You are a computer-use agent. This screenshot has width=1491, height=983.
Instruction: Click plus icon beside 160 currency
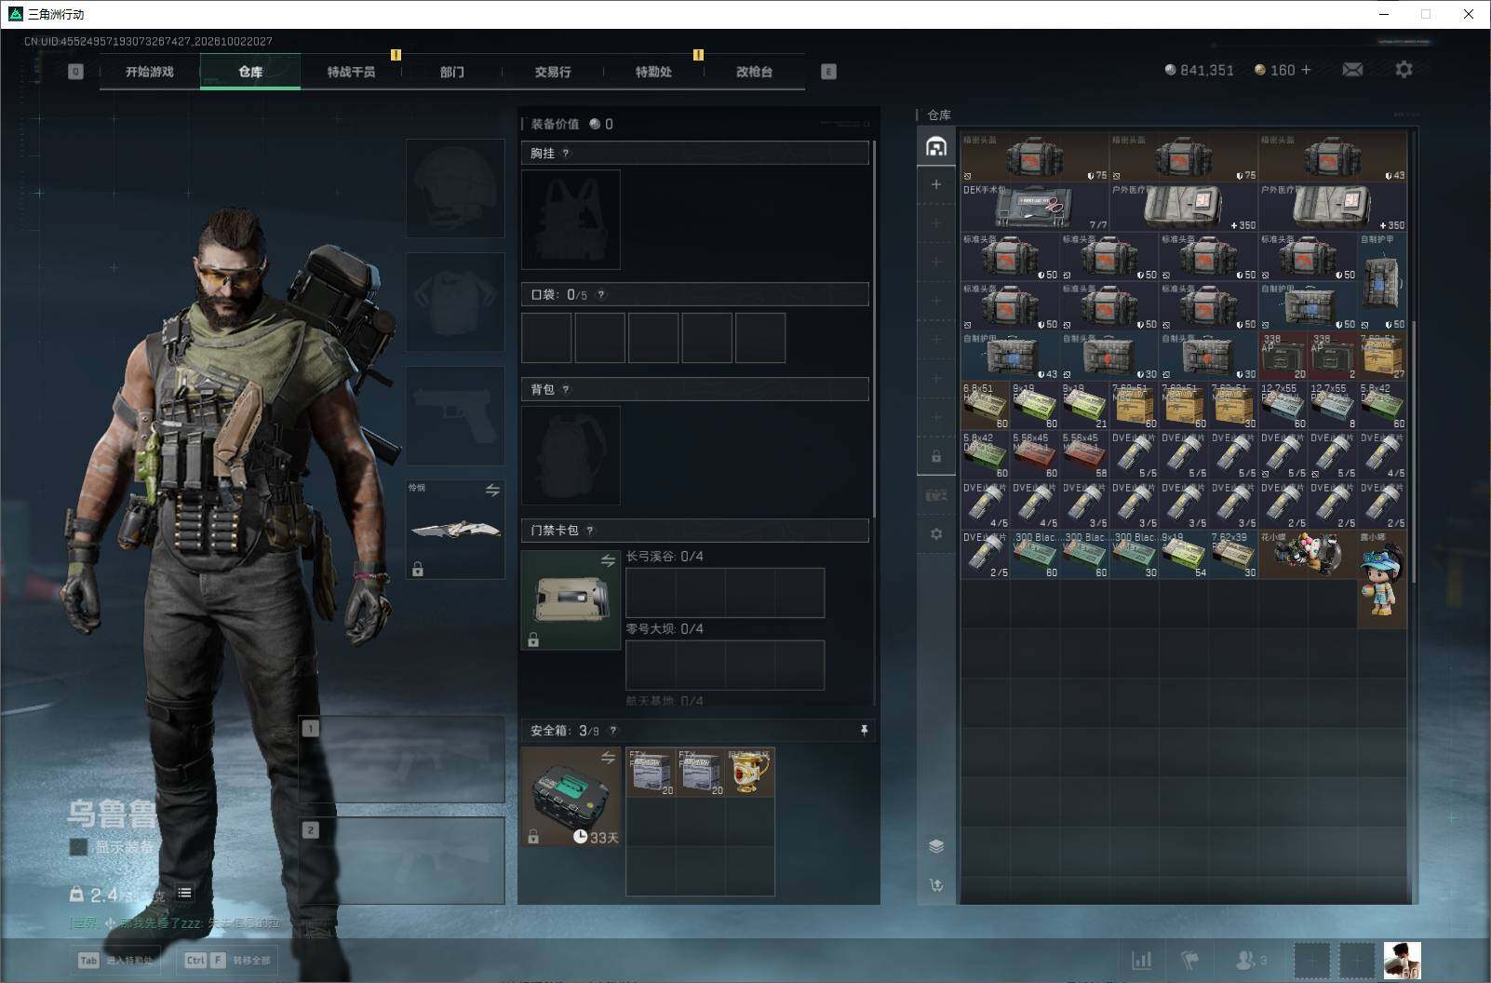point(1306,70)
